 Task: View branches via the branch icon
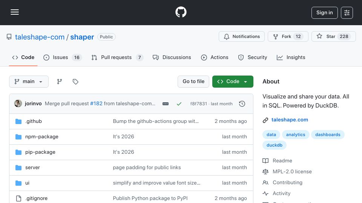tap(60, 82)
